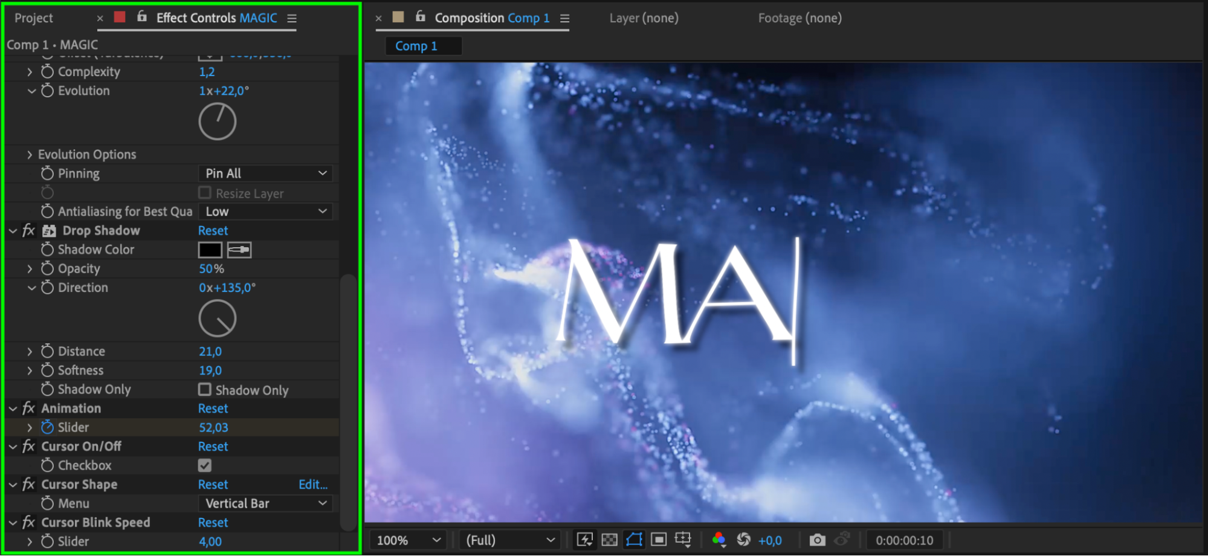Open Effect Controls panel menu
This screenshot has height=556, width=1208.
coord(292,18)
